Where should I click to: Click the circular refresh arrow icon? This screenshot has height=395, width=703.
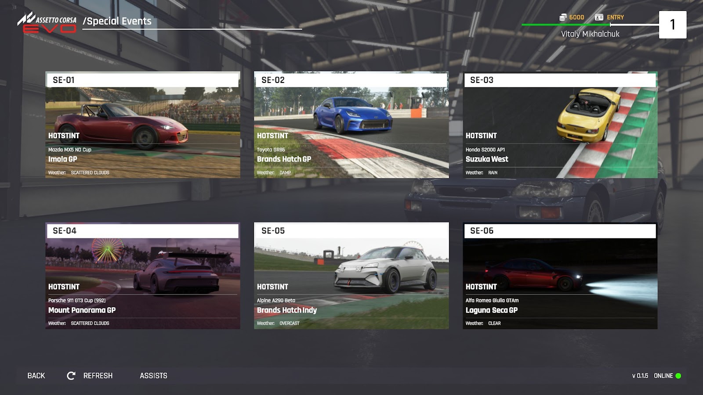point(71,376)
